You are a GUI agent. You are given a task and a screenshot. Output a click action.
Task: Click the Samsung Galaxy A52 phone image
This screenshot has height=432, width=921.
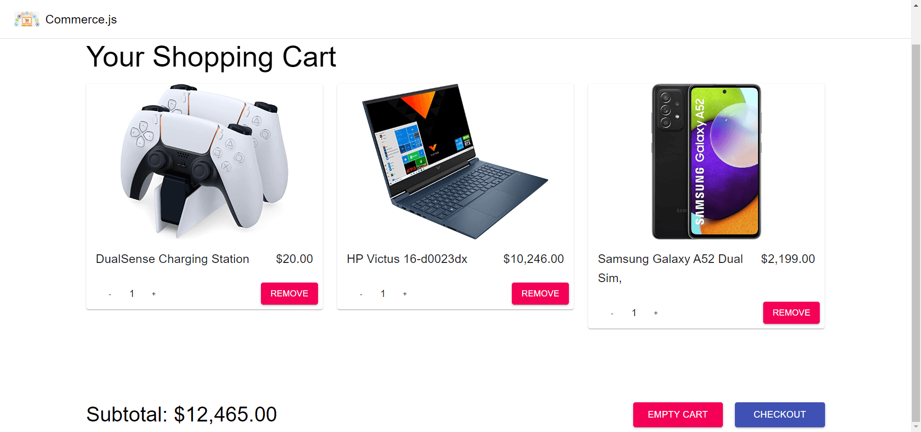click(706, 161)
